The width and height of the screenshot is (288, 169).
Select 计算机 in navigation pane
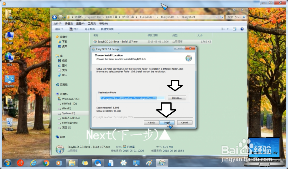pyautogui.click(x=62, y=94)
